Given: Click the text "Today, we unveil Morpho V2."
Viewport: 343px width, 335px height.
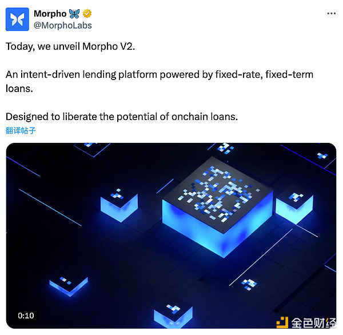Looking at the screenshot, I should point(70,46).
